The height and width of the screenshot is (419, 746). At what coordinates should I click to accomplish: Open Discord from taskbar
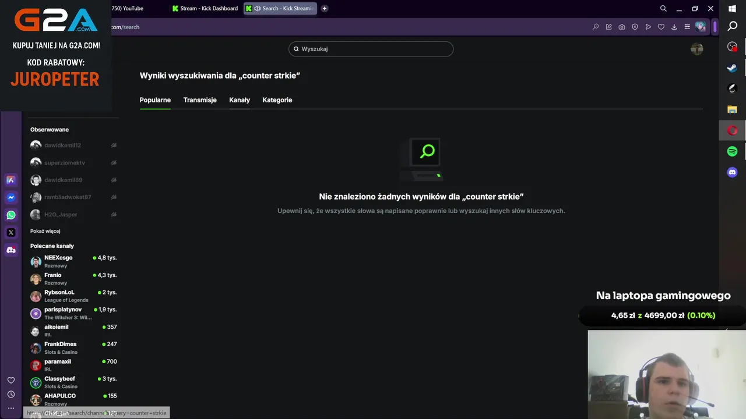pyautogui.click(x=733, y=172)
